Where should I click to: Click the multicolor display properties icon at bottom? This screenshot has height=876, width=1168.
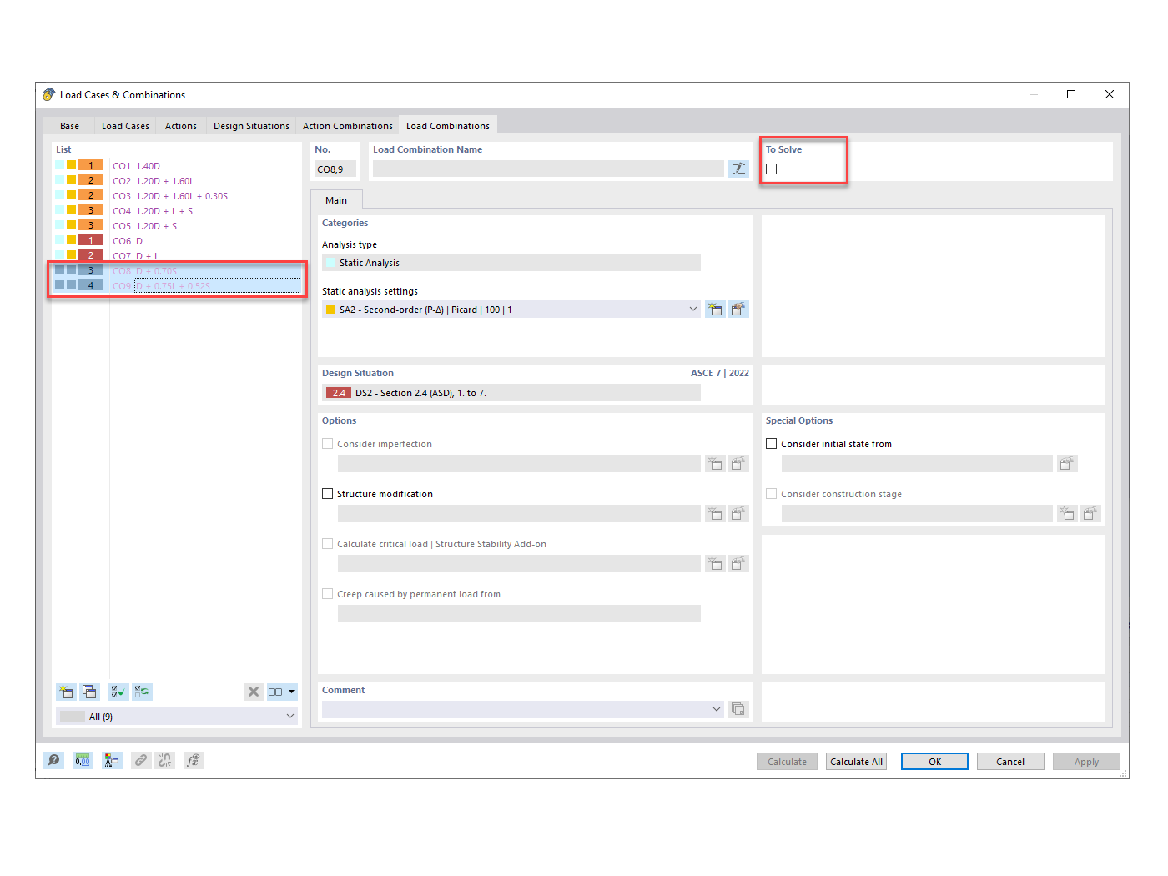(112, 760)
